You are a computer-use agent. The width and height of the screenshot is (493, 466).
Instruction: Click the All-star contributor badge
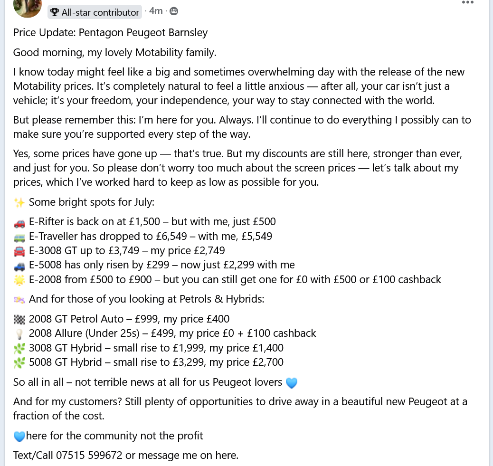[x=95, y=12]
